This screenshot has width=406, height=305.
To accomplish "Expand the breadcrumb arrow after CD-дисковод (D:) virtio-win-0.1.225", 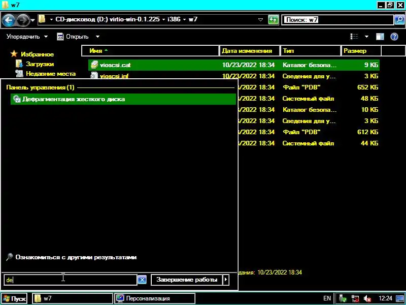I will tap(163, 19).
